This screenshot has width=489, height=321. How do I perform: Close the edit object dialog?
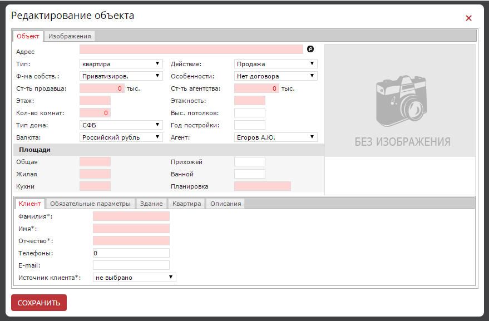[x=468, y=18]
